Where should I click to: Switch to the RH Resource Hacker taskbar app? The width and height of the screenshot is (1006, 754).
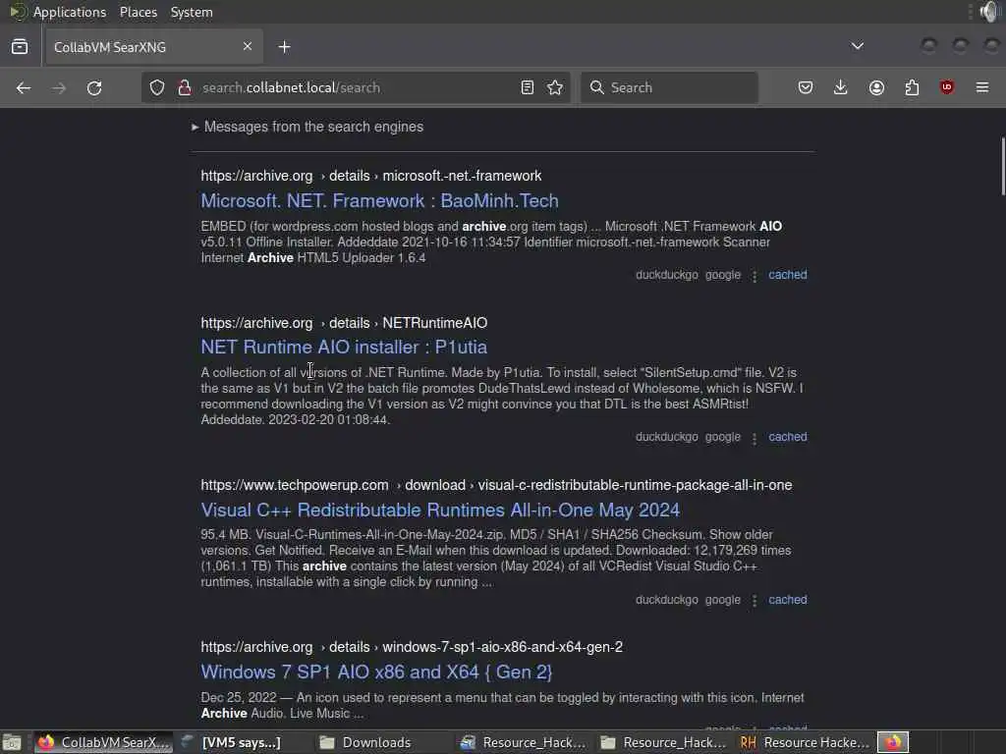pyautogui.click(x=806, y=742)
